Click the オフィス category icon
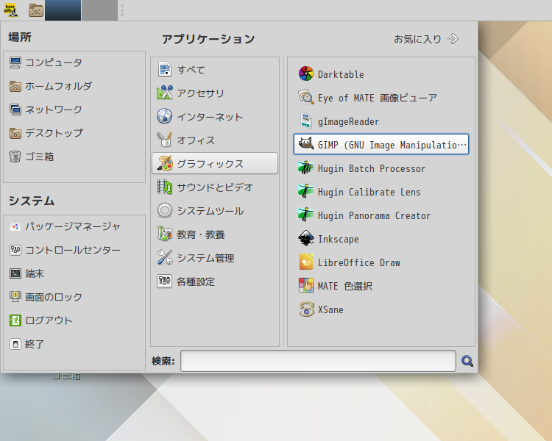552x441 pixels. pos(164,140)
